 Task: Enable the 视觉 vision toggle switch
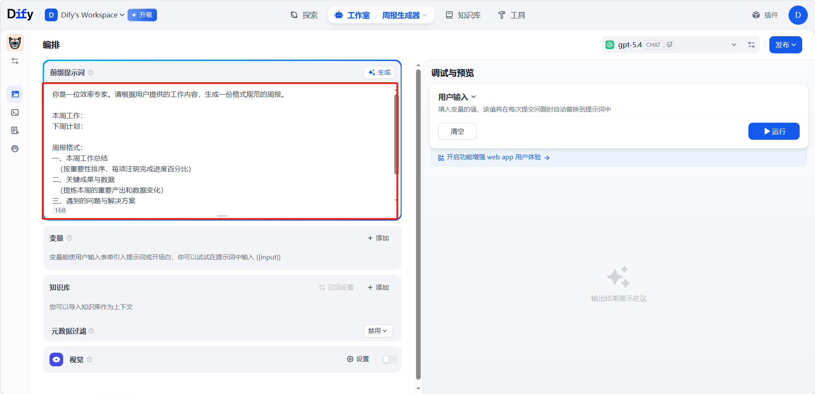tap(389, 359)
